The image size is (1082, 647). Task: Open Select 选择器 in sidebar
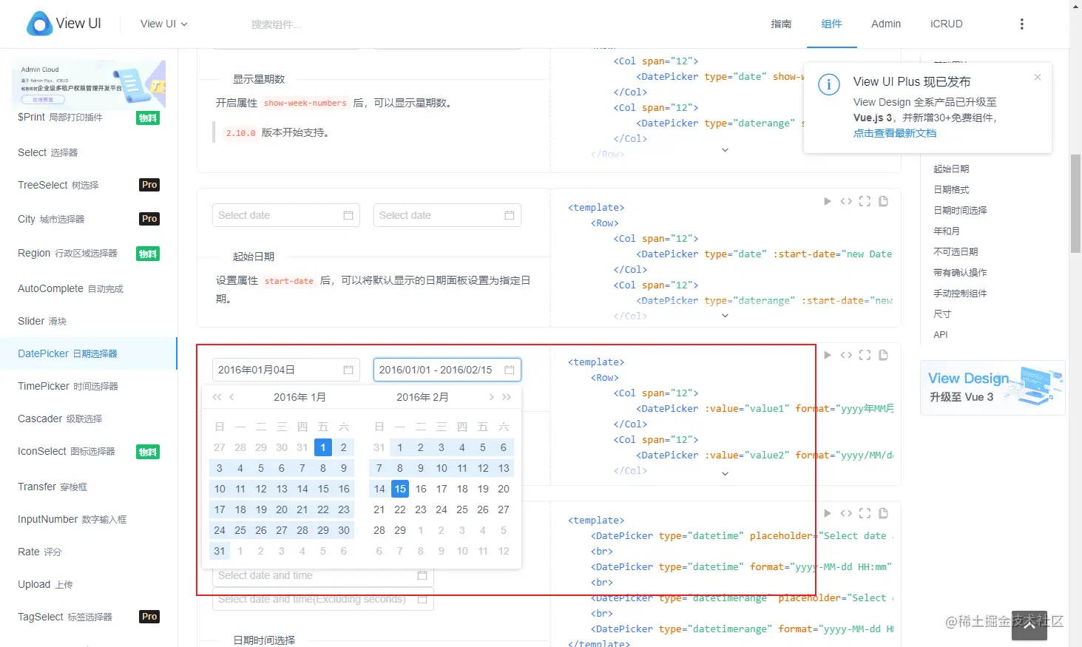(89, 152)
